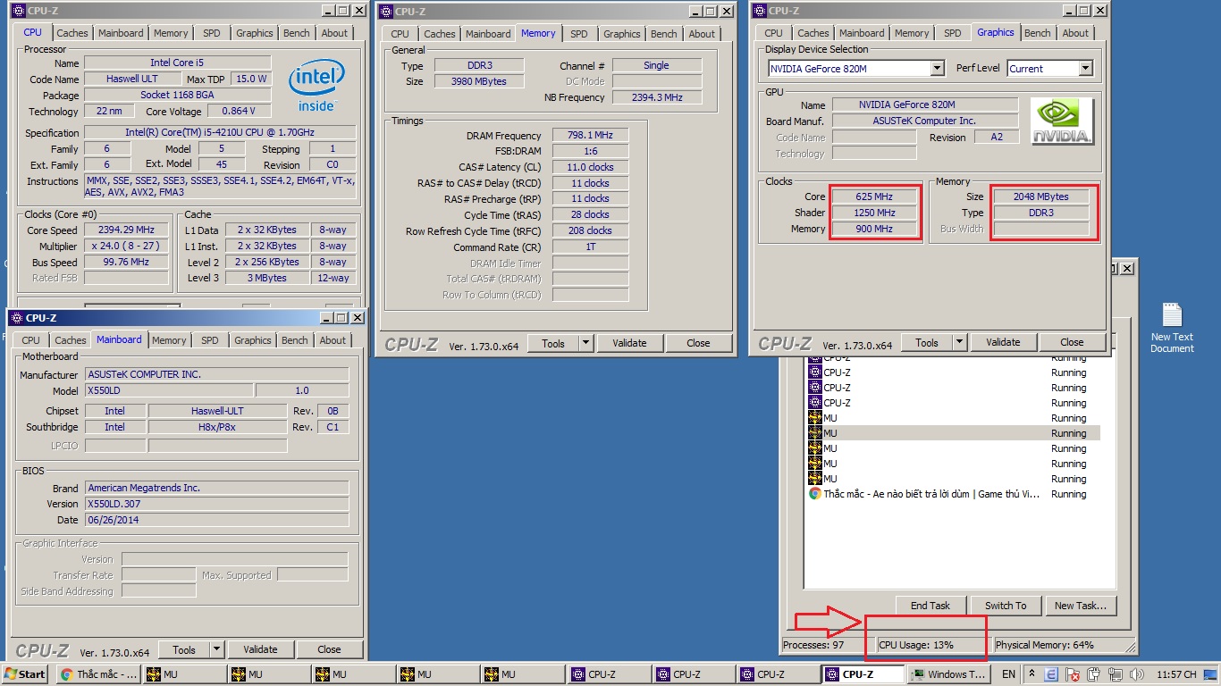Open Action Center flag tray icon
Viewport: 1221px width, 686px height.
click(x=1072, y=674)
